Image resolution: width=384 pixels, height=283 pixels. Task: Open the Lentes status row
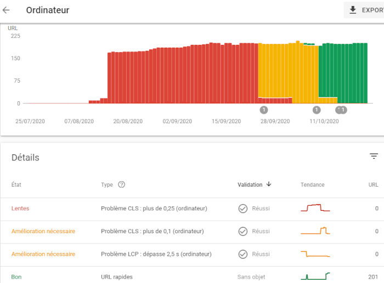click(20, 209)
